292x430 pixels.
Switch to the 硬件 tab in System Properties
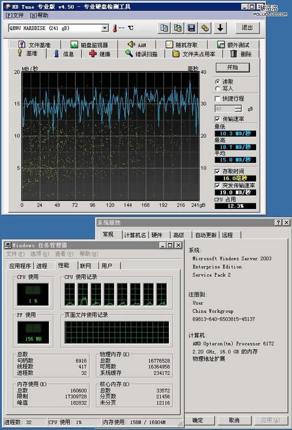pos(157,235)
